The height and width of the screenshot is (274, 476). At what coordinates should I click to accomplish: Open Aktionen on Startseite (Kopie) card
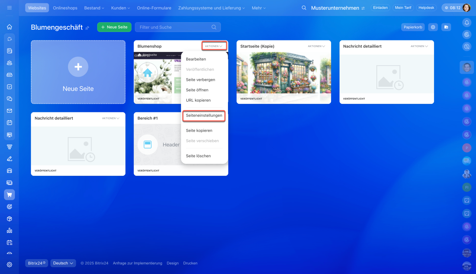click(316, 46)
